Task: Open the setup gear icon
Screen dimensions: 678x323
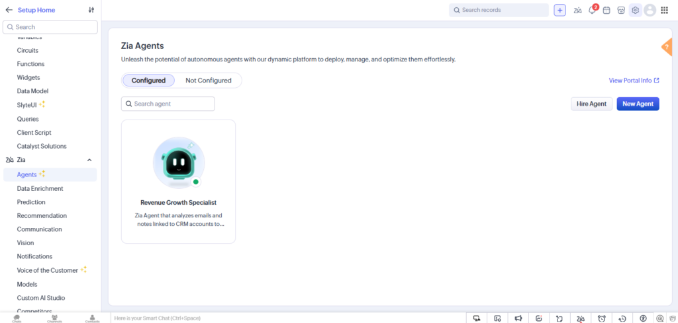Action: [635, 11]
